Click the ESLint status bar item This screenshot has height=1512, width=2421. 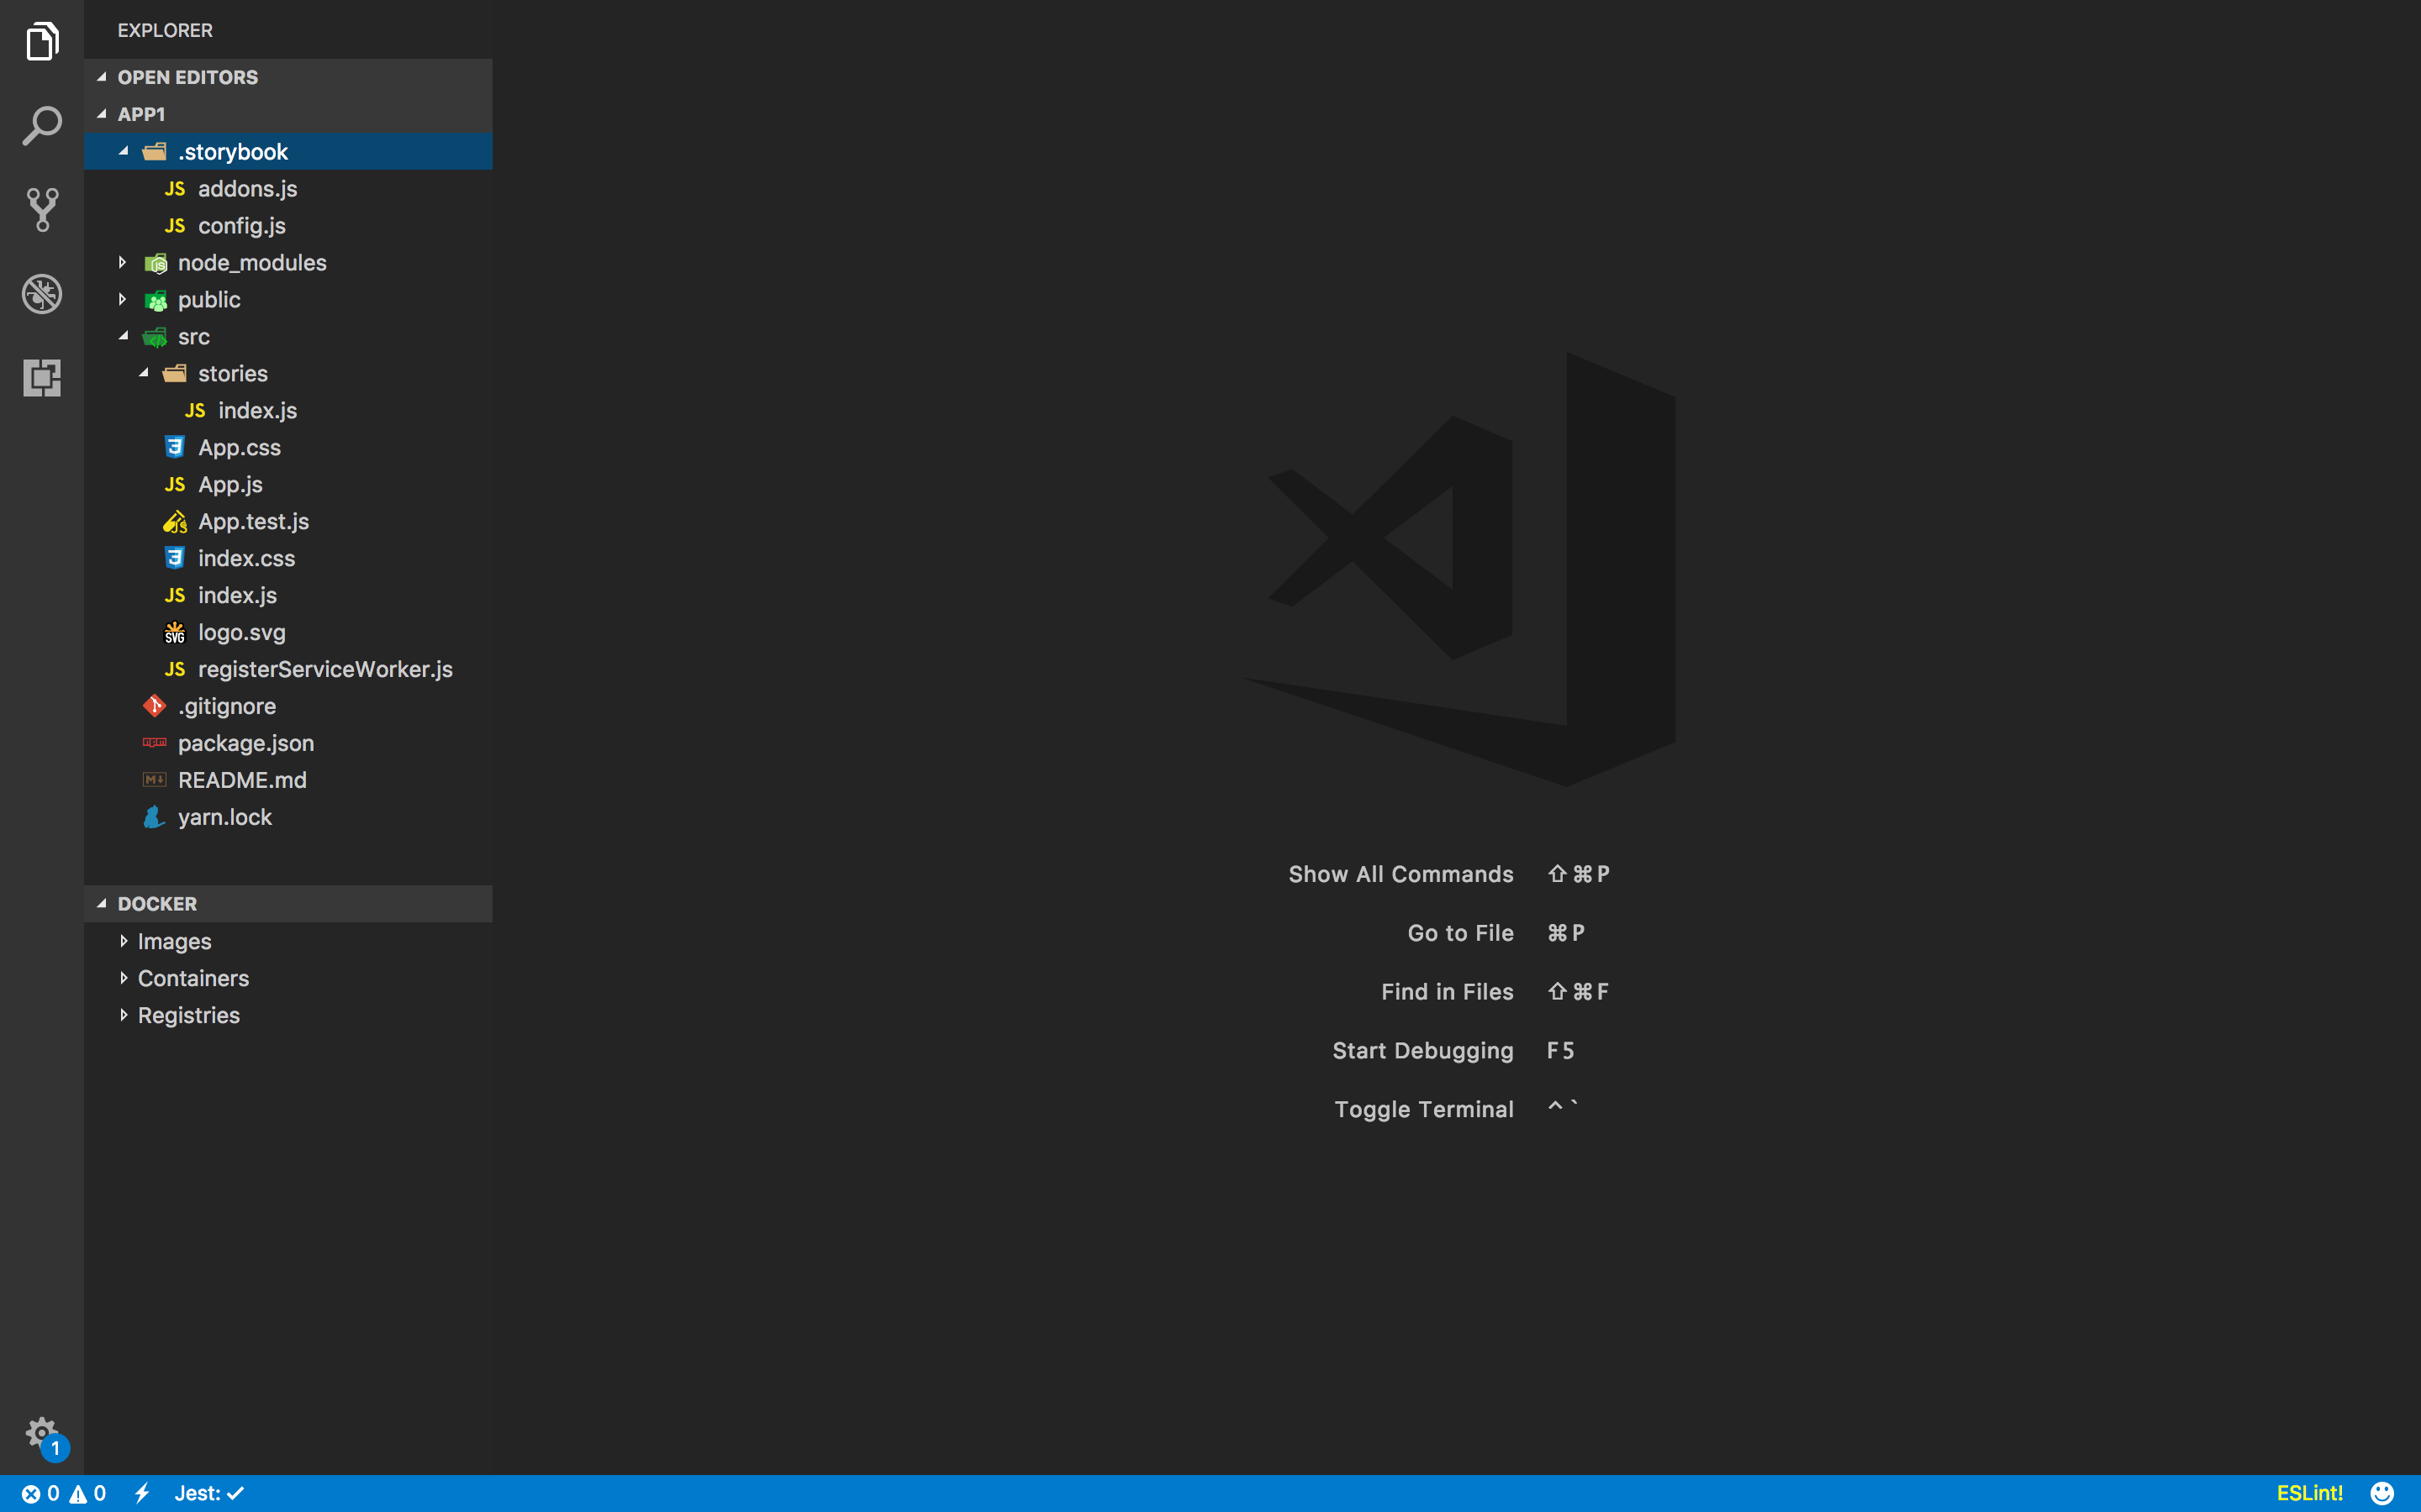tap(2309, 1493)
